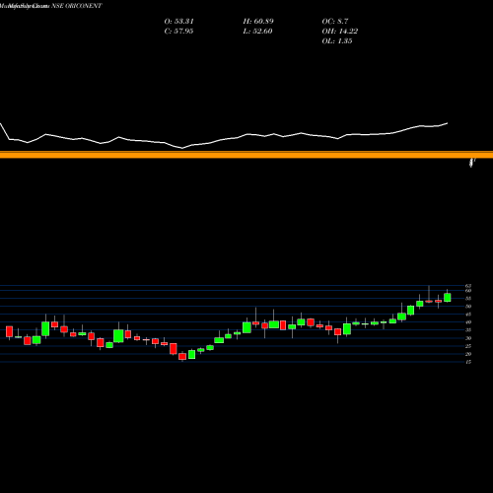Click the 20 price axis label
The width and height of the screenshot is (493, 493).
pos(468,354)
